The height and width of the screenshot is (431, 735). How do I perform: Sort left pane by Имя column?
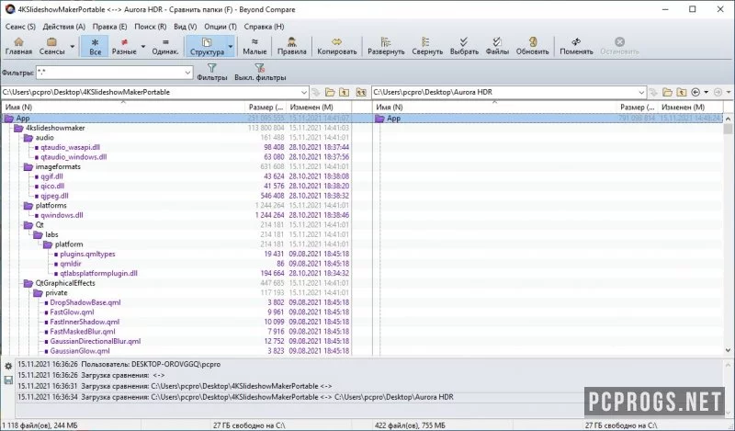click(123, 108)
